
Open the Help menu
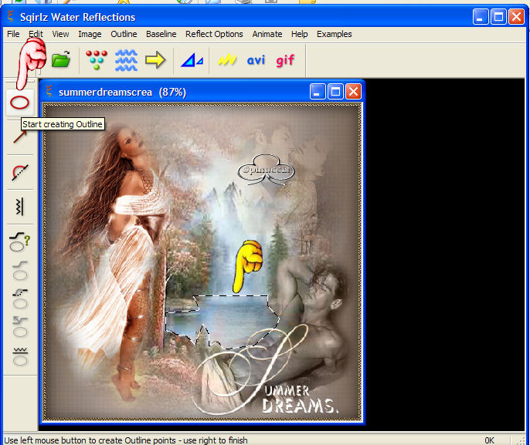click(x=300, y=34)
